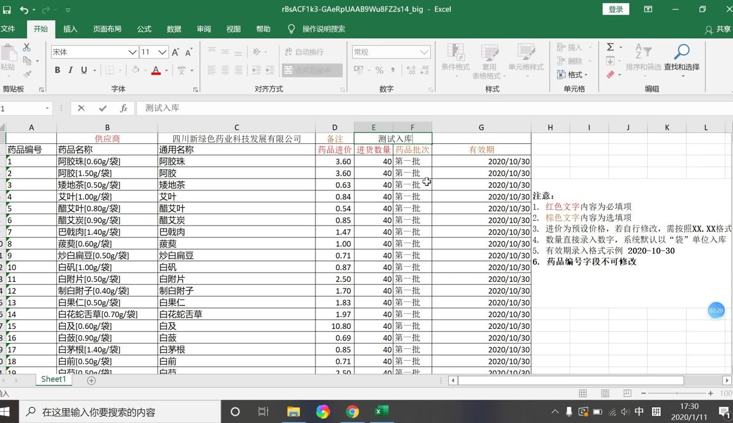Open the 数据 ribbon tab
Screen dimensions: 733x423
[x=174, y=29]
